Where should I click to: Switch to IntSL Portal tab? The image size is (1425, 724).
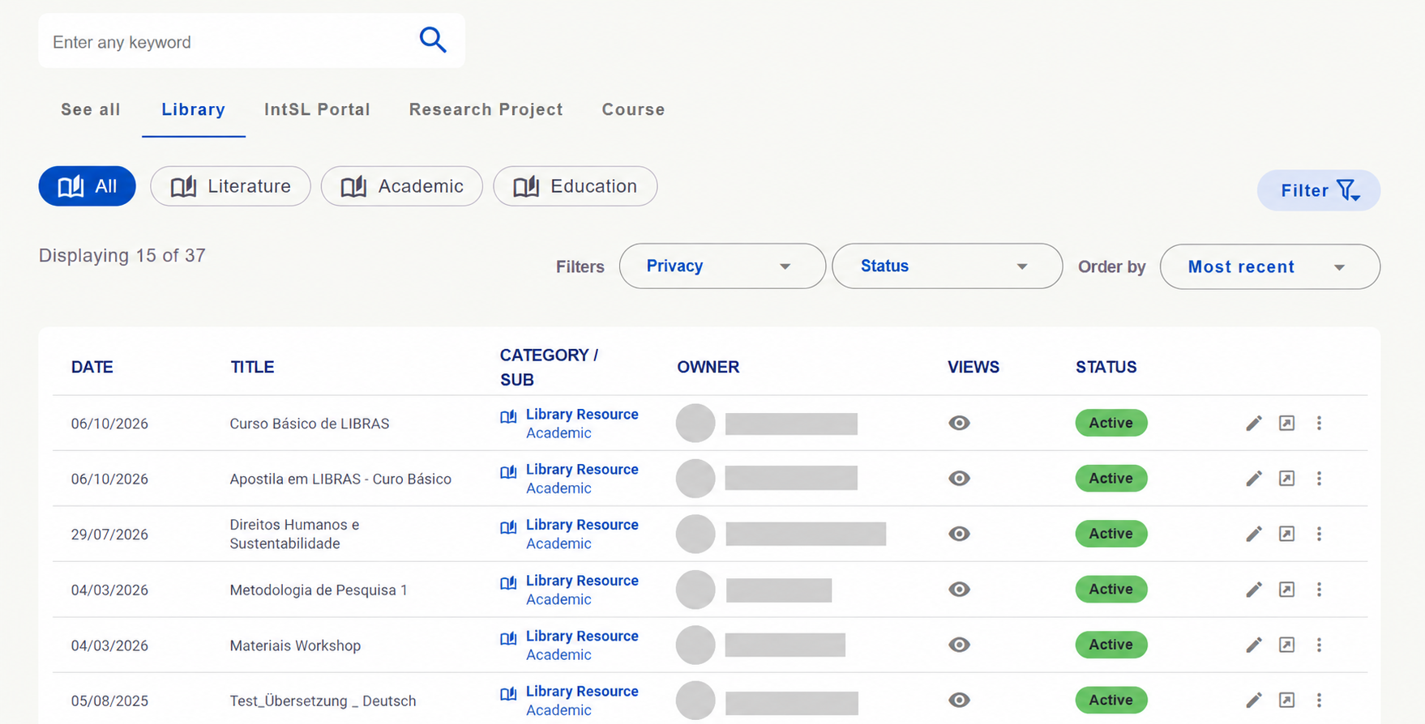317,109
